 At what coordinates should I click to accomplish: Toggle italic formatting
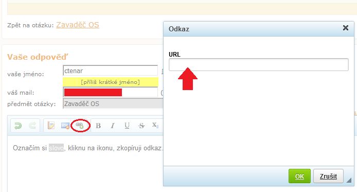[113, 126]
